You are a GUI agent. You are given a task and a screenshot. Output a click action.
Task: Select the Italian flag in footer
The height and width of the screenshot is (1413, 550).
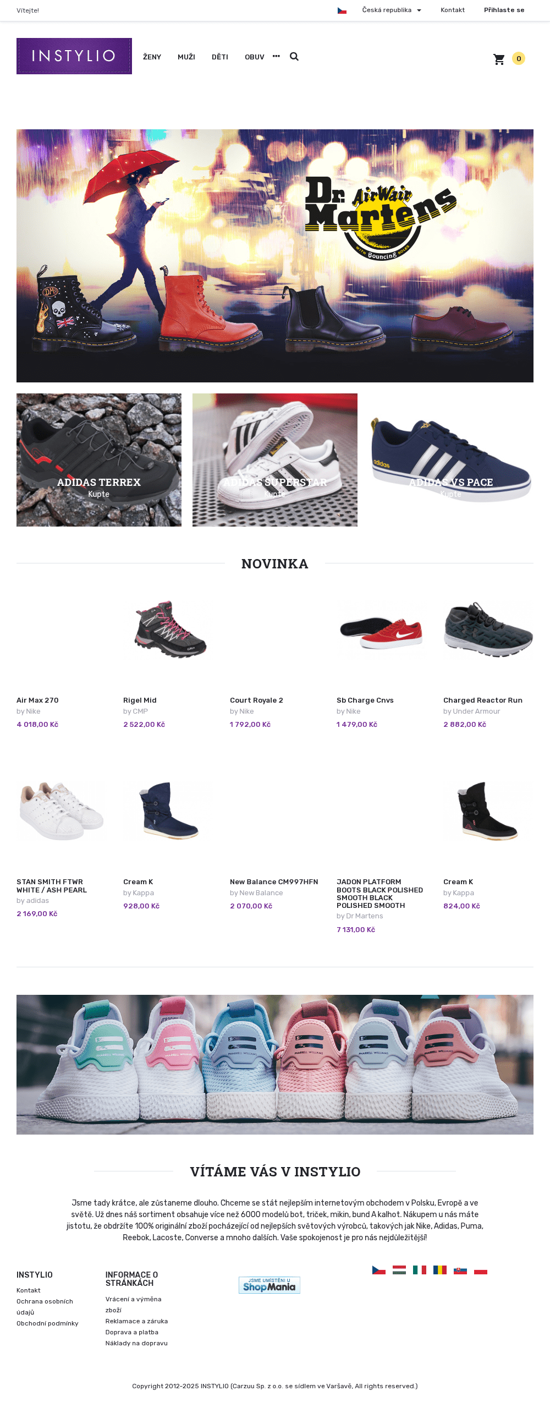(x=420, y=1270)
